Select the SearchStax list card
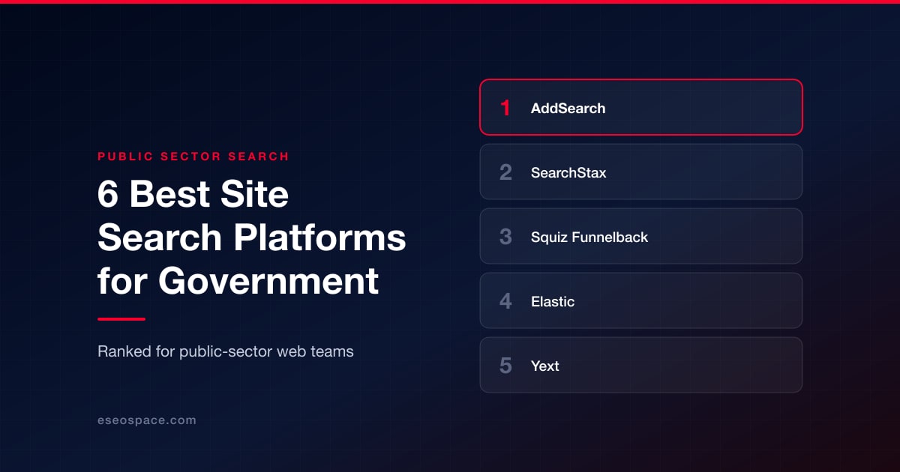900x472 pixels. 641,172
